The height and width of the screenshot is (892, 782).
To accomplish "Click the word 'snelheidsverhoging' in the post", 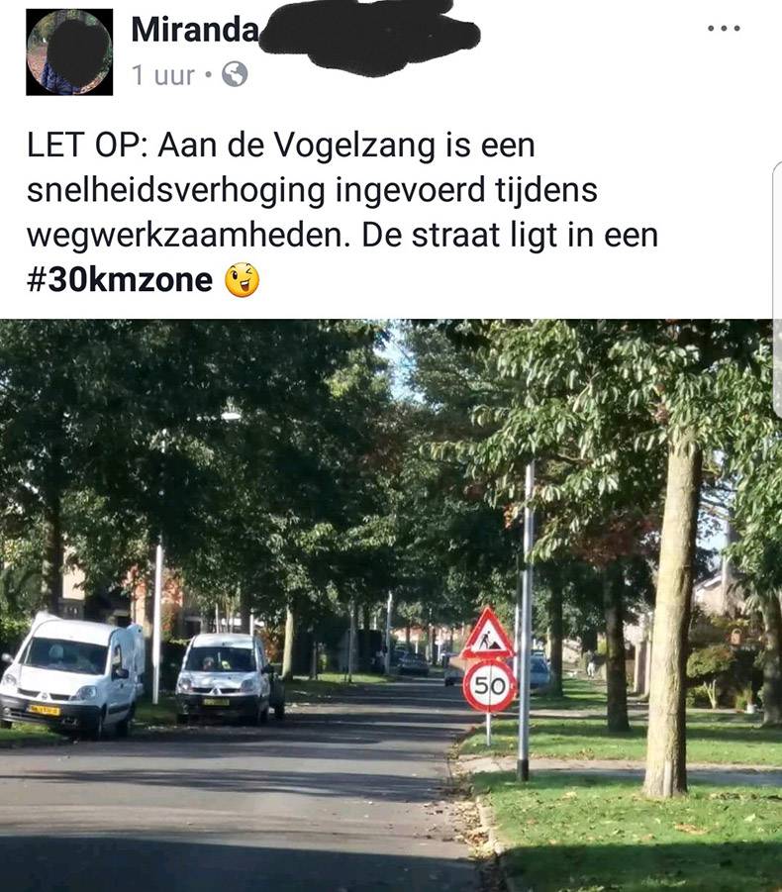I will click(176, 191).
